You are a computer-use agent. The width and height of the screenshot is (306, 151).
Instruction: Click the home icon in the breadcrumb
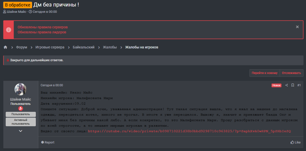click(x=5, y=47)
